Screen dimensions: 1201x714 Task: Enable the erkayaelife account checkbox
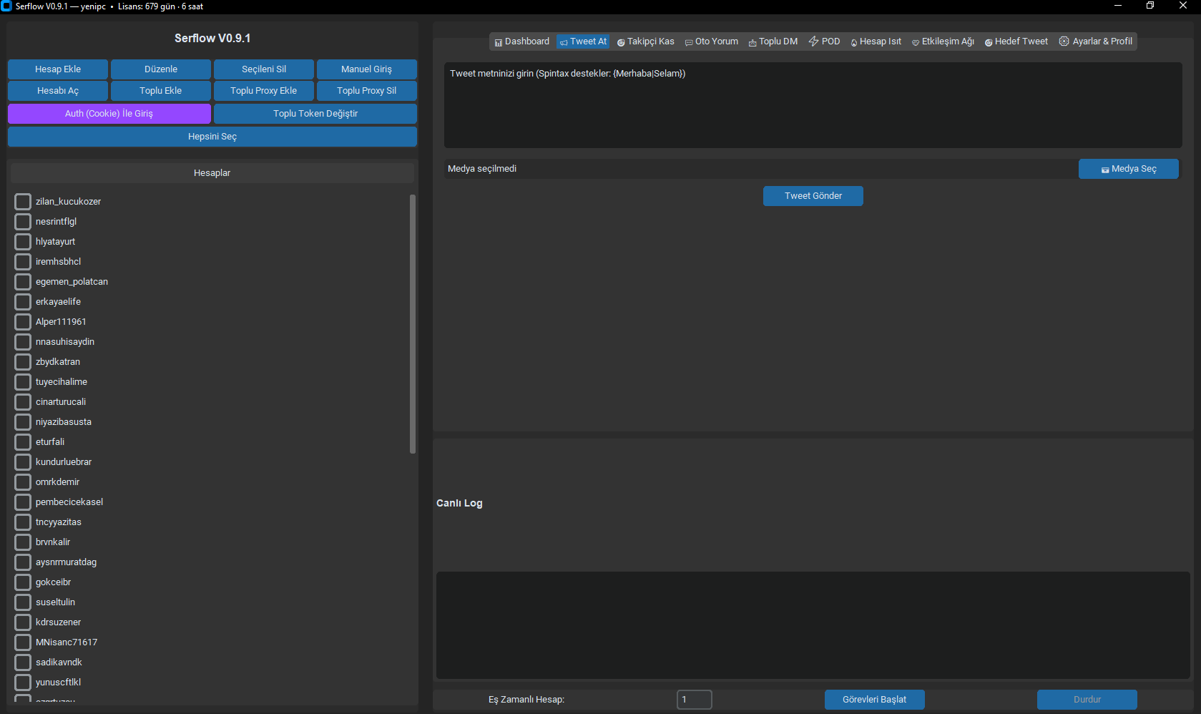tap(23, 302)
